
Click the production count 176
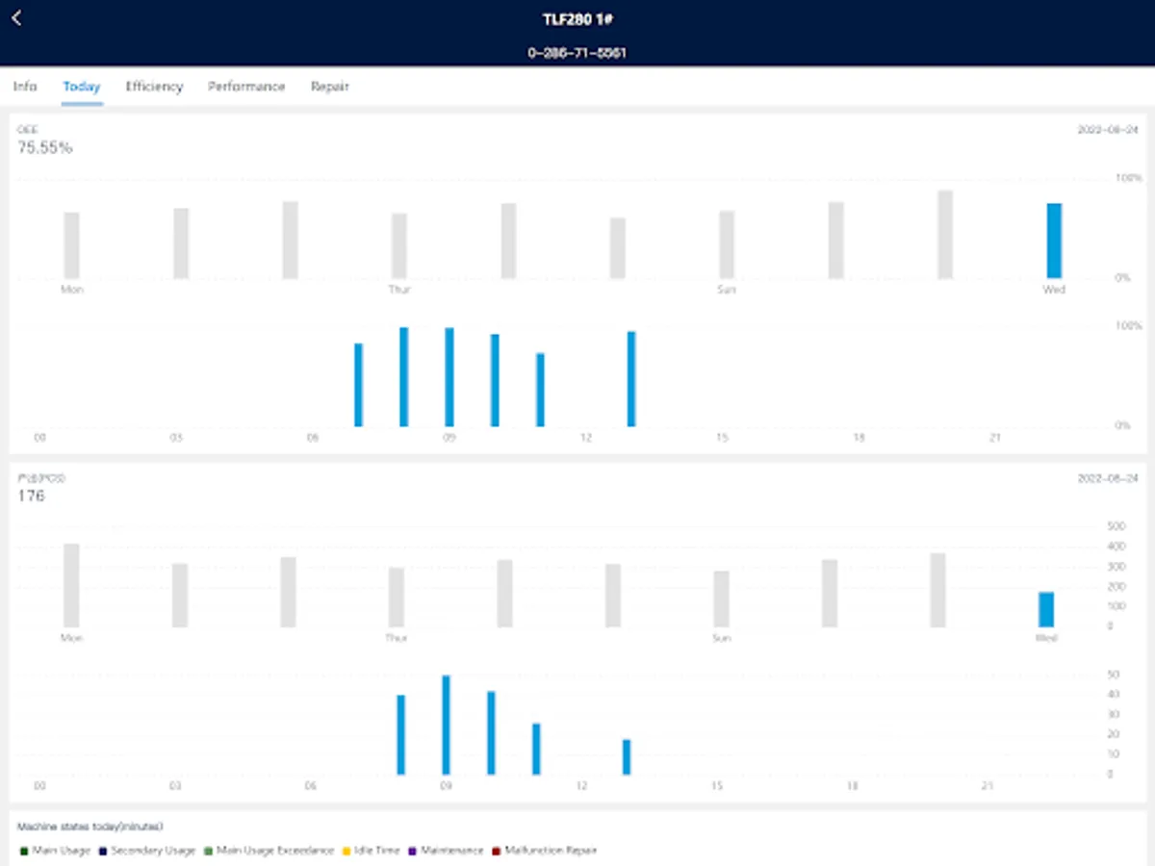(x=31, y=497)
